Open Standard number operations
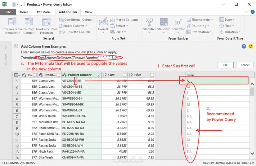 tap(164, 26)
